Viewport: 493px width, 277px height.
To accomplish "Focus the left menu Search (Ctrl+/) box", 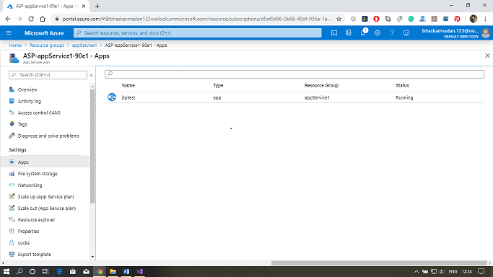I will click(48, 75).
